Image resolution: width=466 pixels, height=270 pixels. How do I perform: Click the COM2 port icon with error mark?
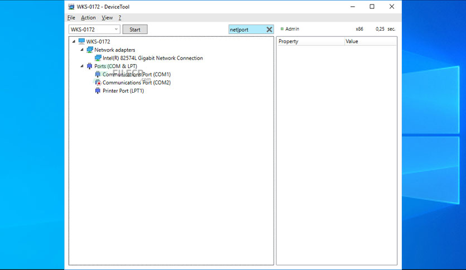click(x=98, y=83)
